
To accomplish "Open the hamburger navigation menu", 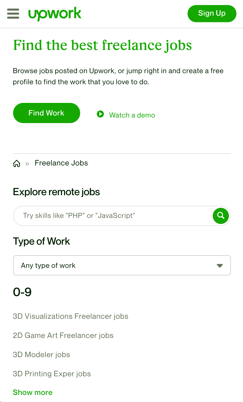I will (13, 14).
